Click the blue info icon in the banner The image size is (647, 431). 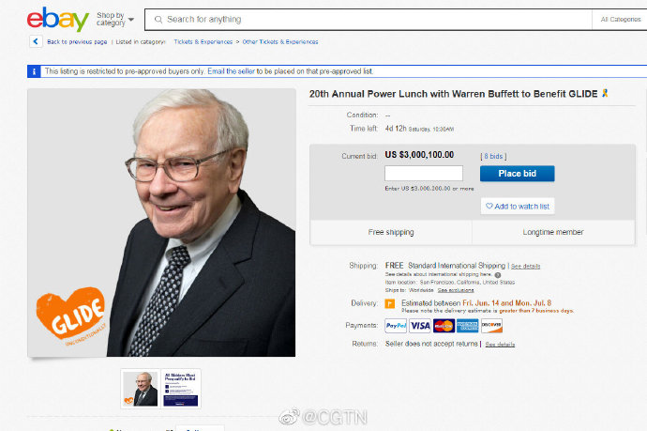pyautogui.click(x=34, y=71)
